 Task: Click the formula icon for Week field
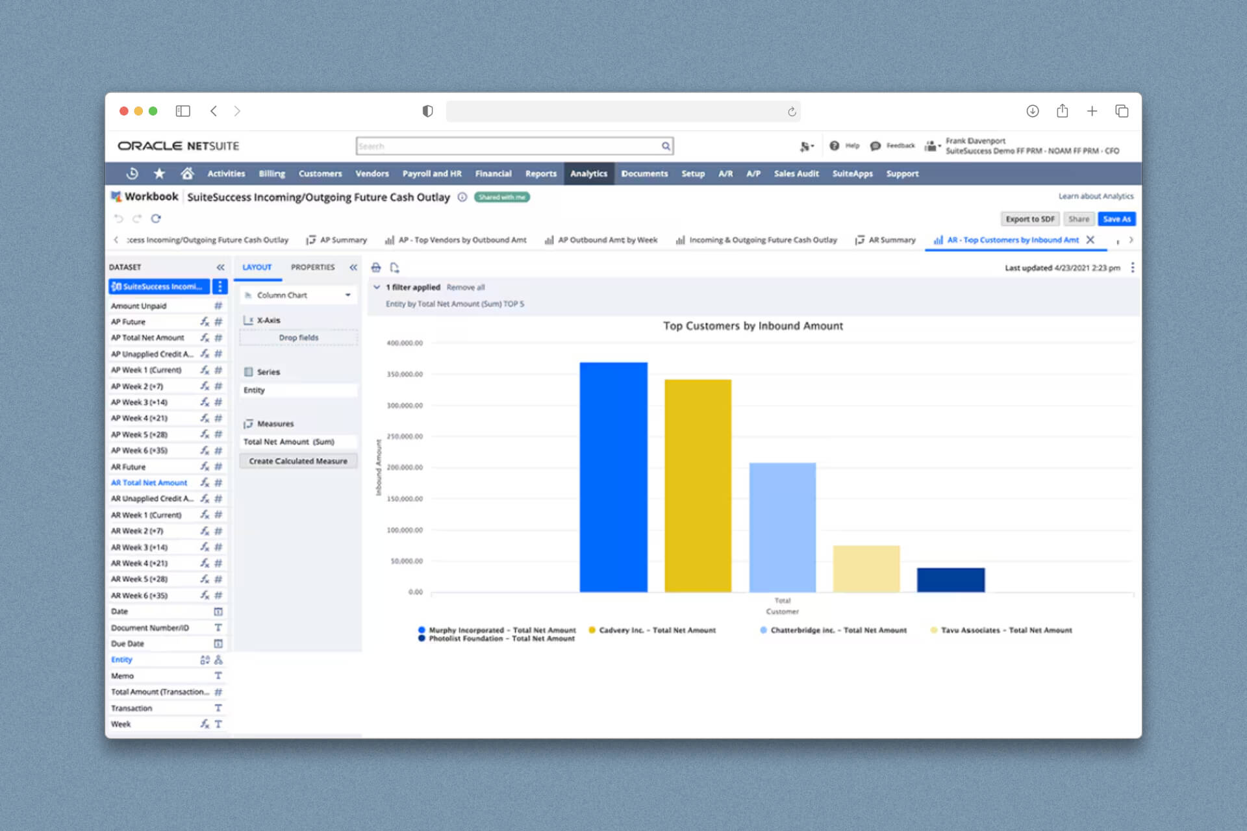(x=205, y=724)
